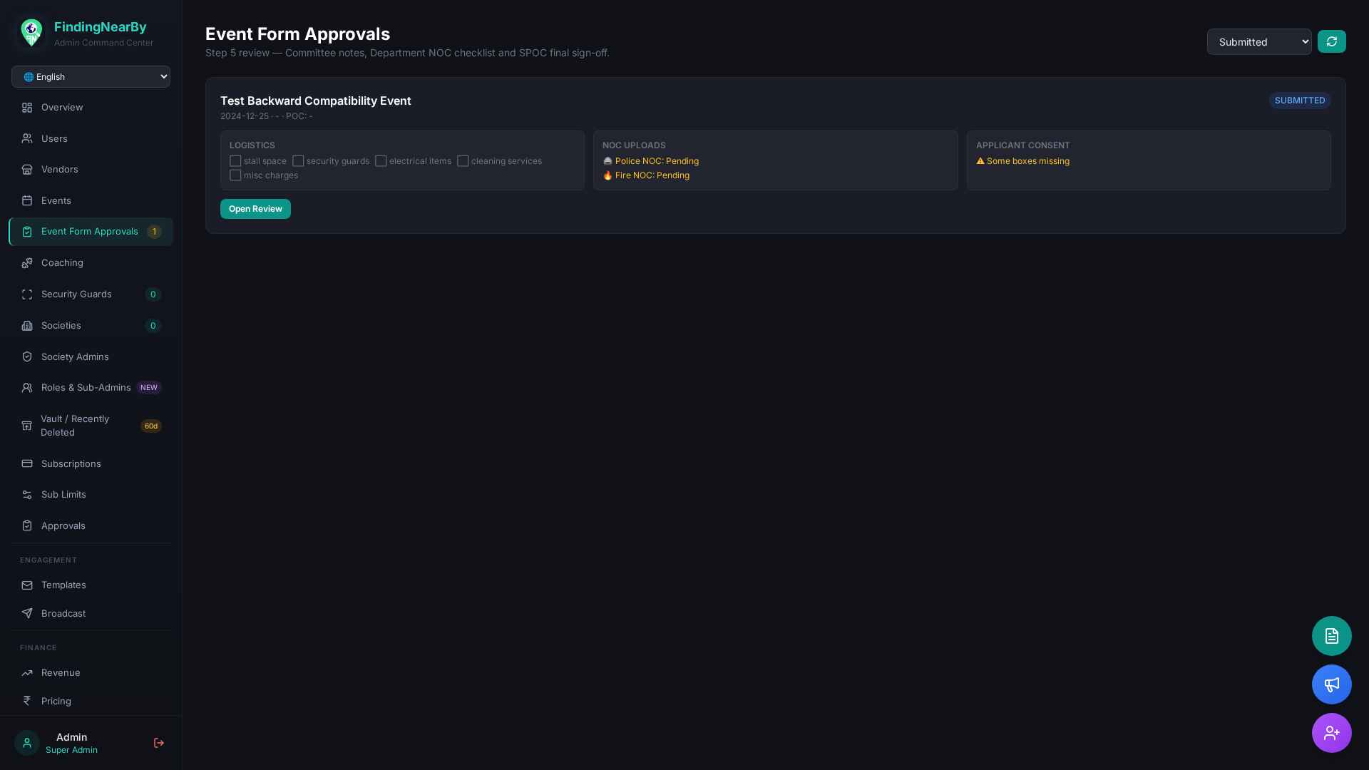Click the Open Review button
This screenshot has height=770, width=1369.
coord(255,208)
